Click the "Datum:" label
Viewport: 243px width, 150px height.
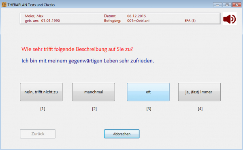pos(110,16)
